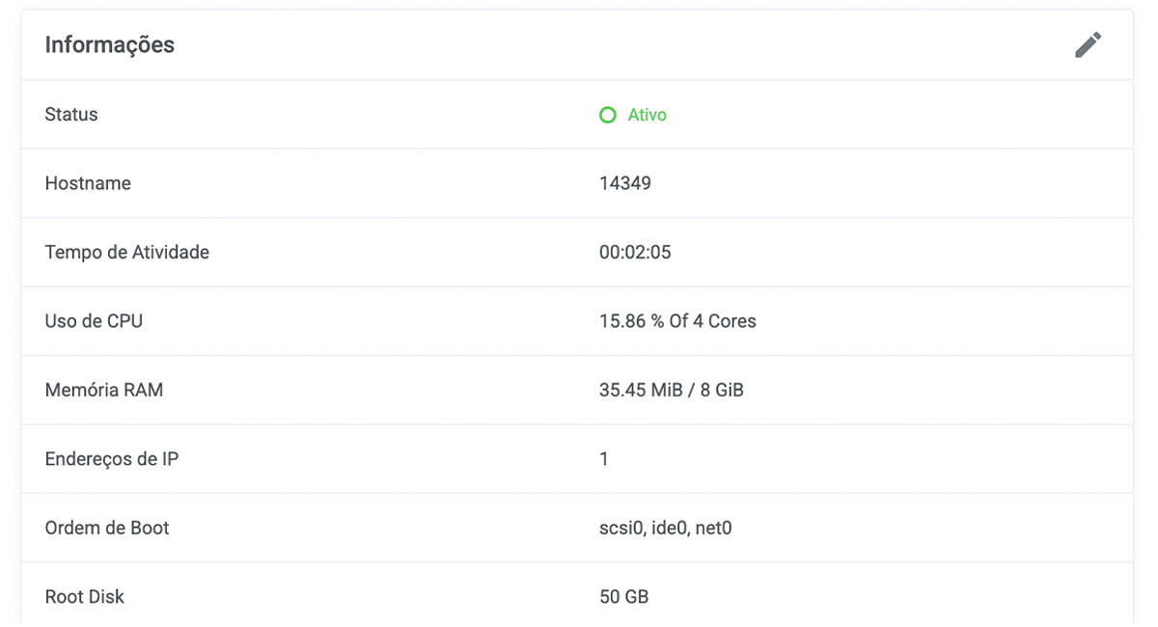Click the green Ativo status circle icon
Screen dimensions: 1158x627
[608, 116]
